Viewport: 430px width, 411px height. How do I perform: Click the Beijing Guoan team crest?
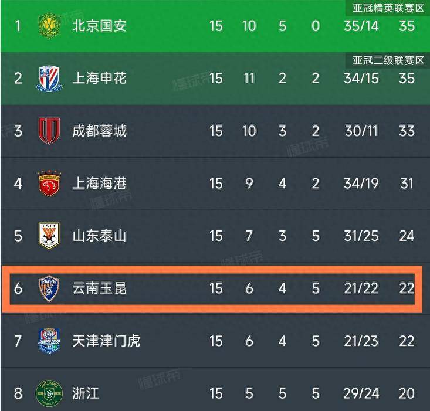[49, 26]
